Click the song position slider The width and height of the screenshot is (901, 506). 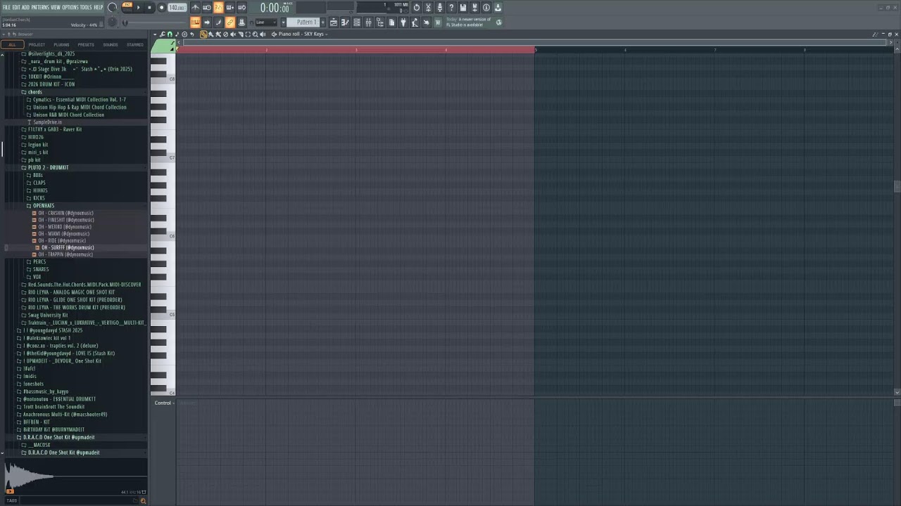(155, 22)
